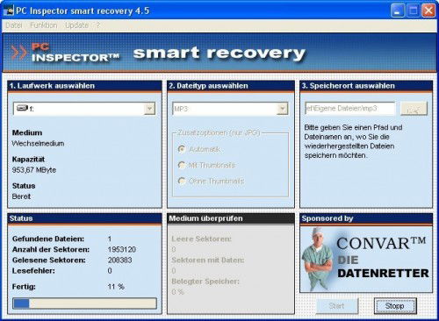
Task: Click the Fertig 11 % value
Action: (116, 287)
